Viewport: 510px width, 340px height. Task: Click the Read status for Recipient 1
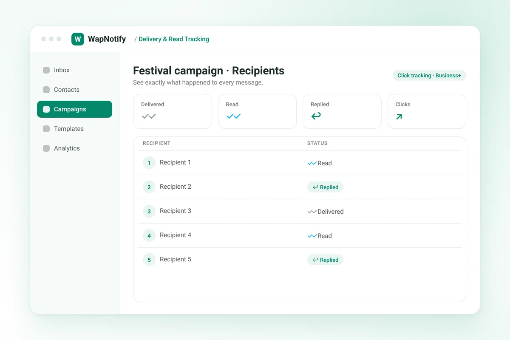pos(320,163)
